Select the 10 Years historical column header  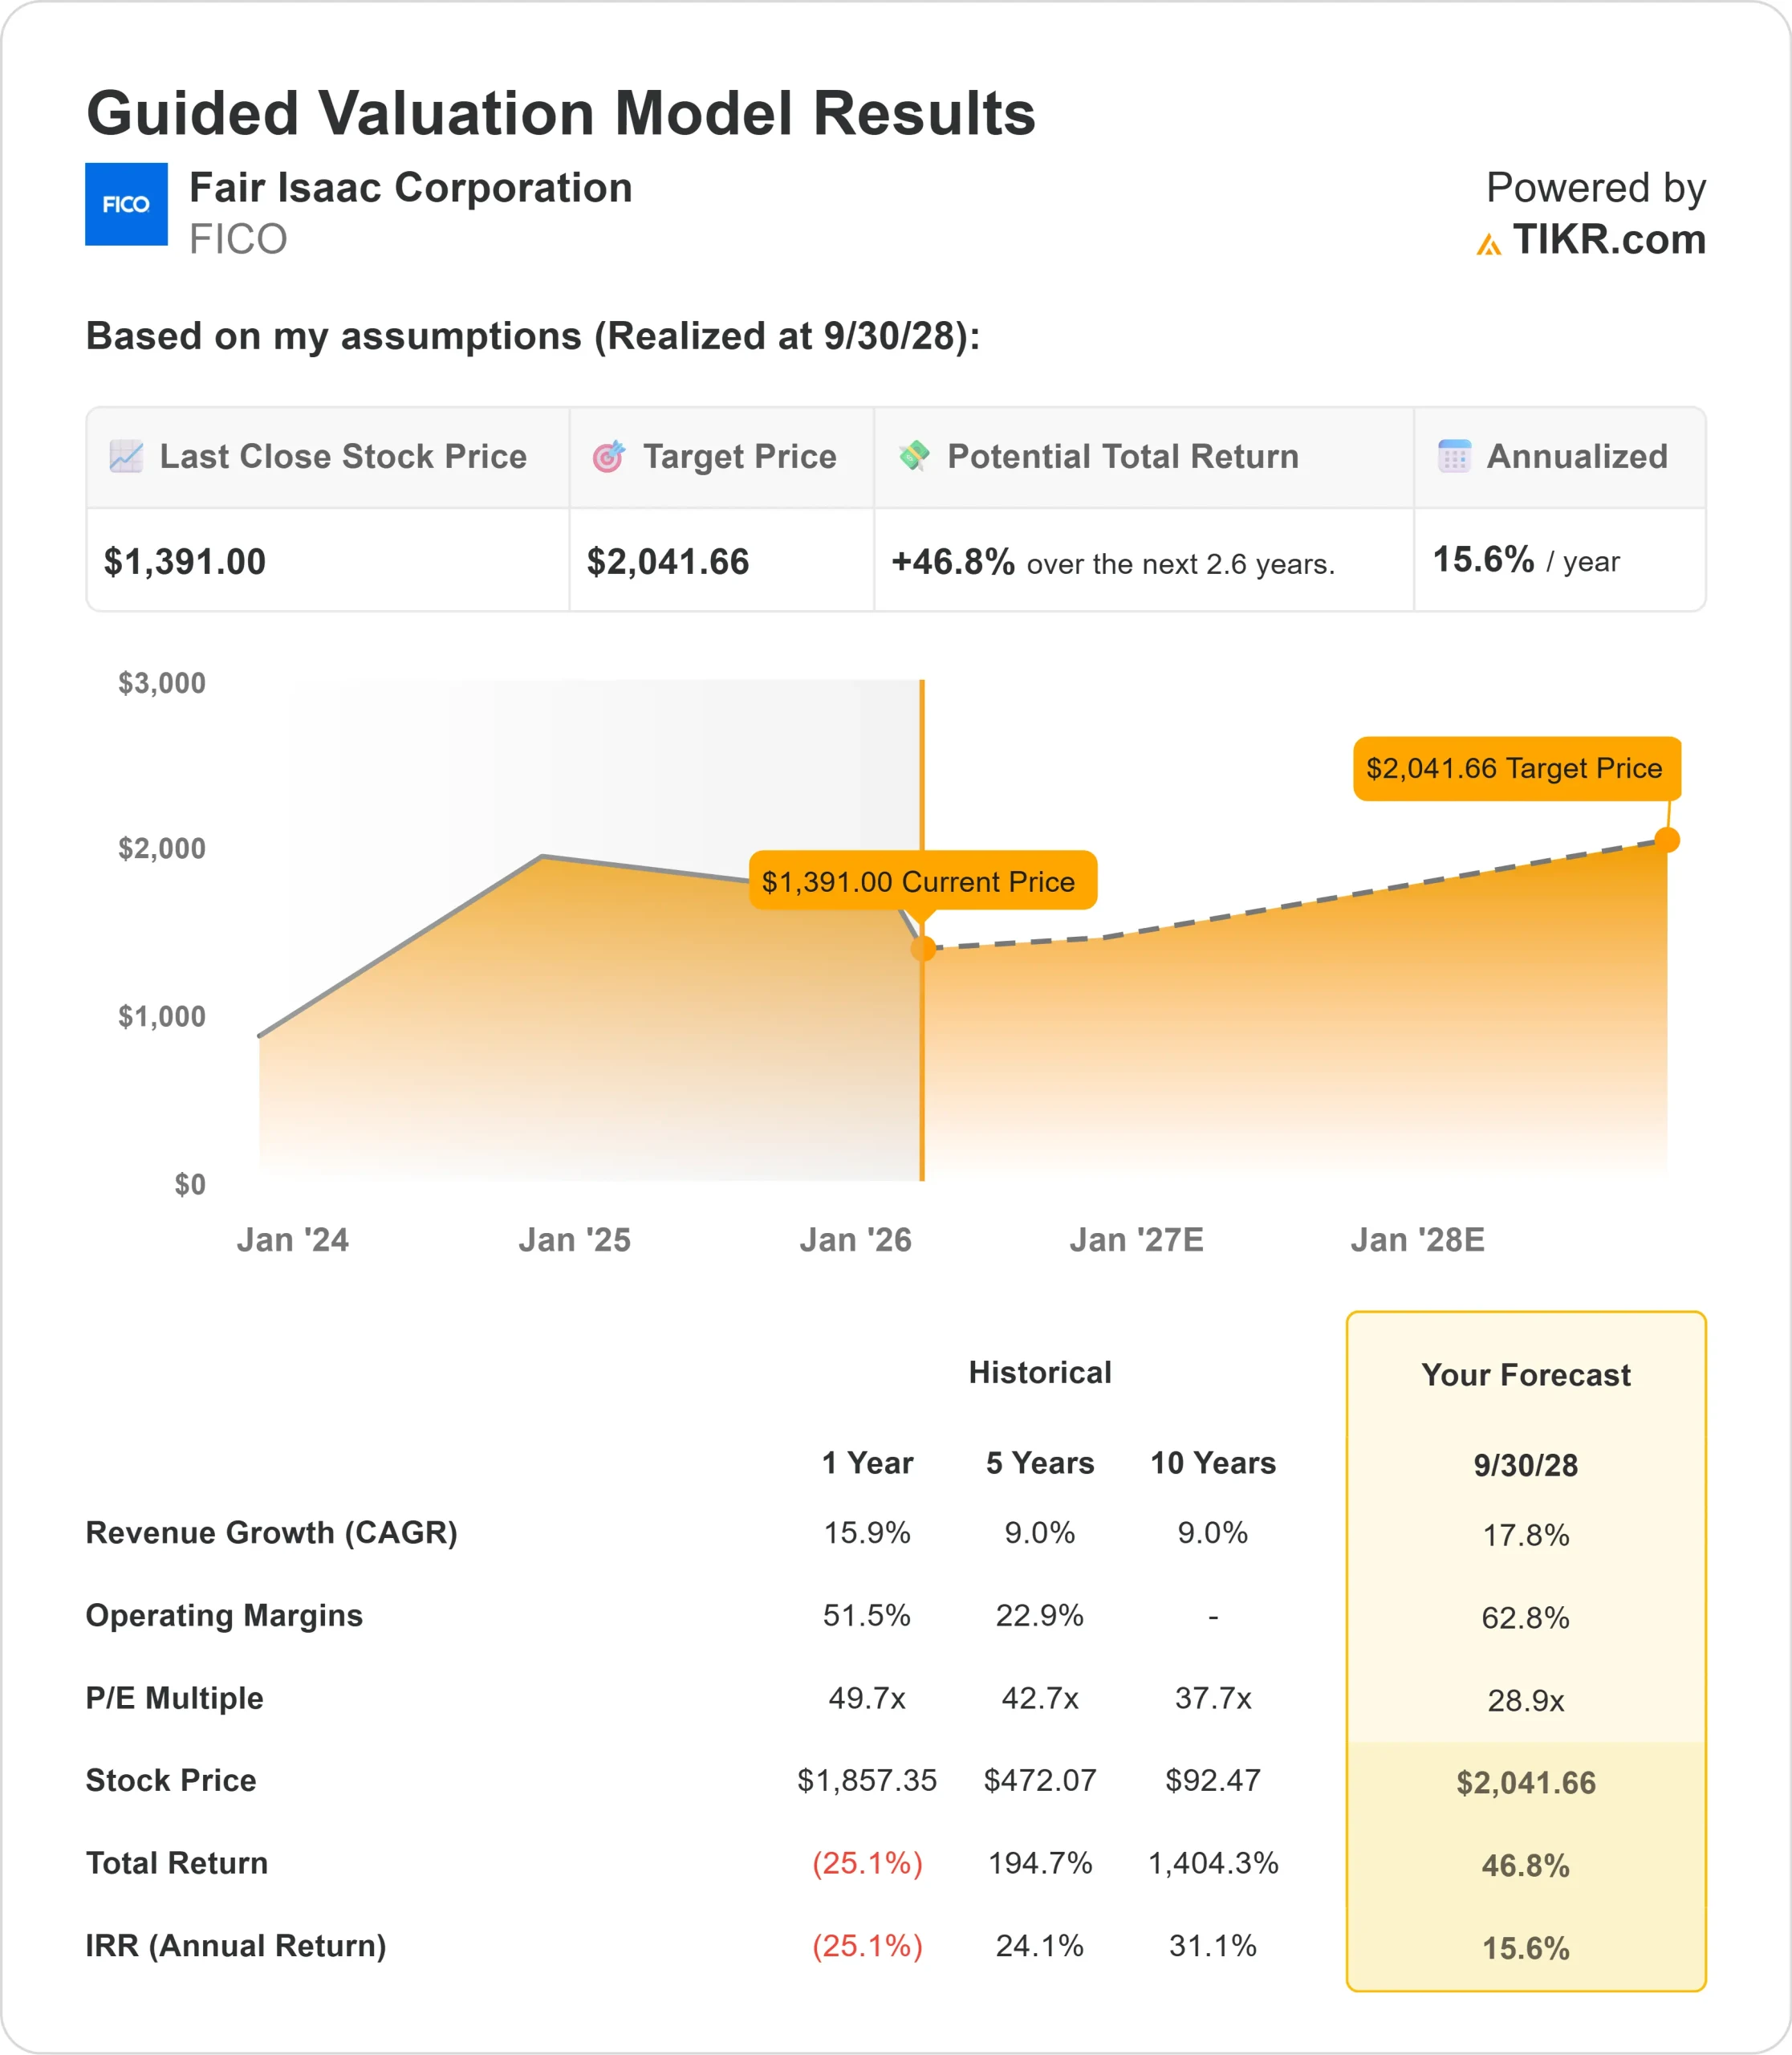click(1213, 1463)
